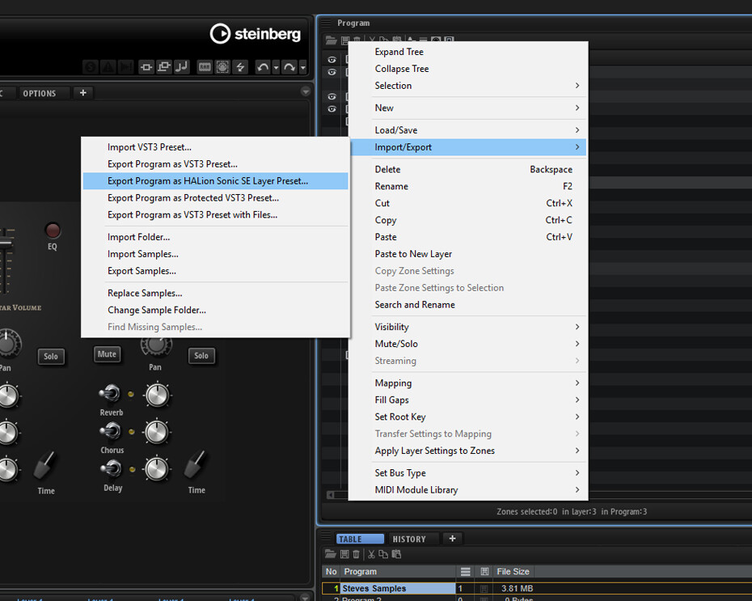
Task: Click the disk column header icon in the table
Action: pos(484,572)
